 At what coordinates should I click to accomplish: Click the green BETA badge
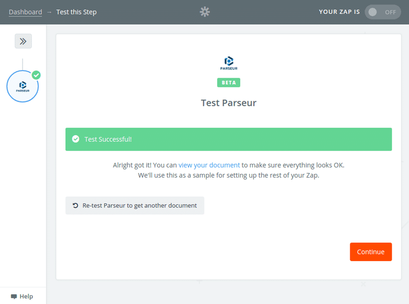[x=229, y=82]
